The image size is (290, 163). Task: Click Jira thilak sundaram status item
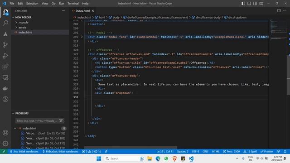[x=24, y=151]
